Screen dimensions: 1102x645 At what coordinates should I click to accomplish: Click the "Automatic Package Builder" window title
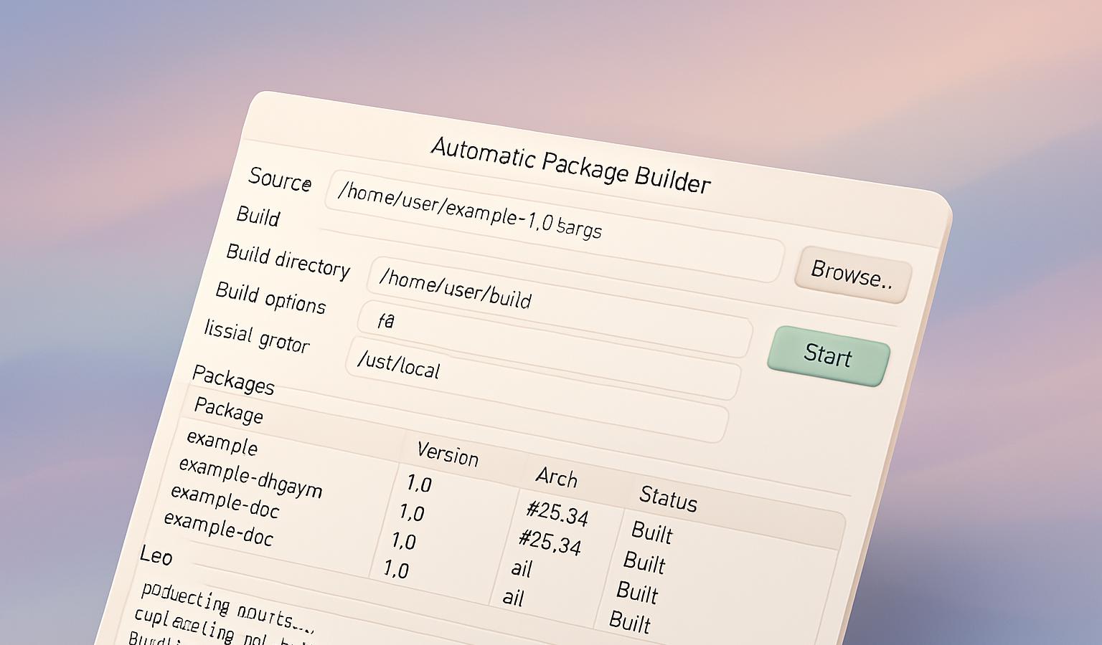pyautogui.click(x=571, y=166)
